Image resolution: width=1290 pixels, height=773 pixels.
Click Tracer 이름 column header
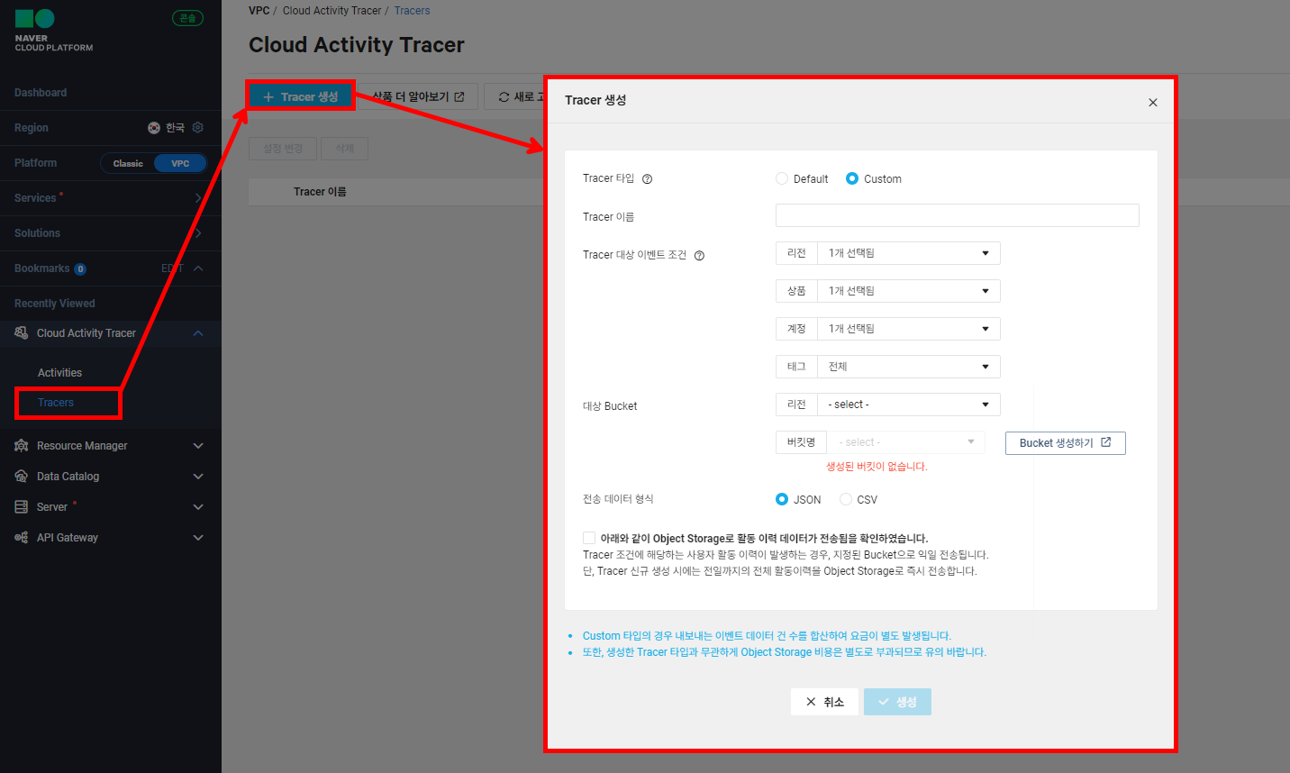click(320, 192)
